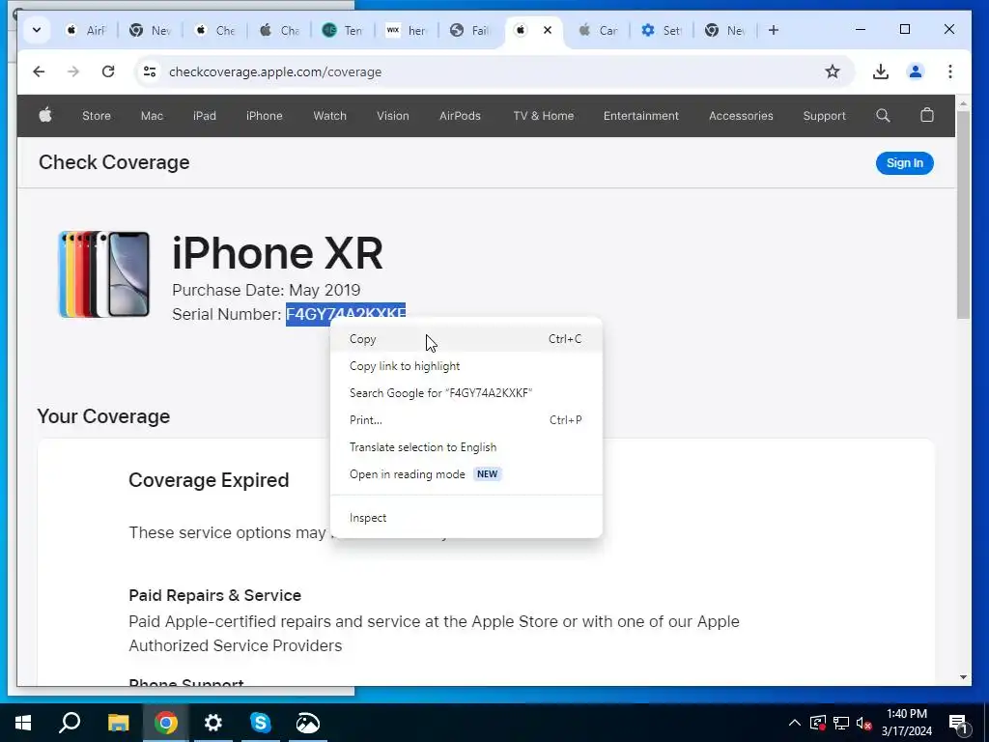Open Support in Apple navigation
989x742 pixels.
click(x=825, y=116)
